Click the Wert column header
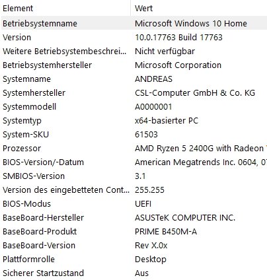 199,9
